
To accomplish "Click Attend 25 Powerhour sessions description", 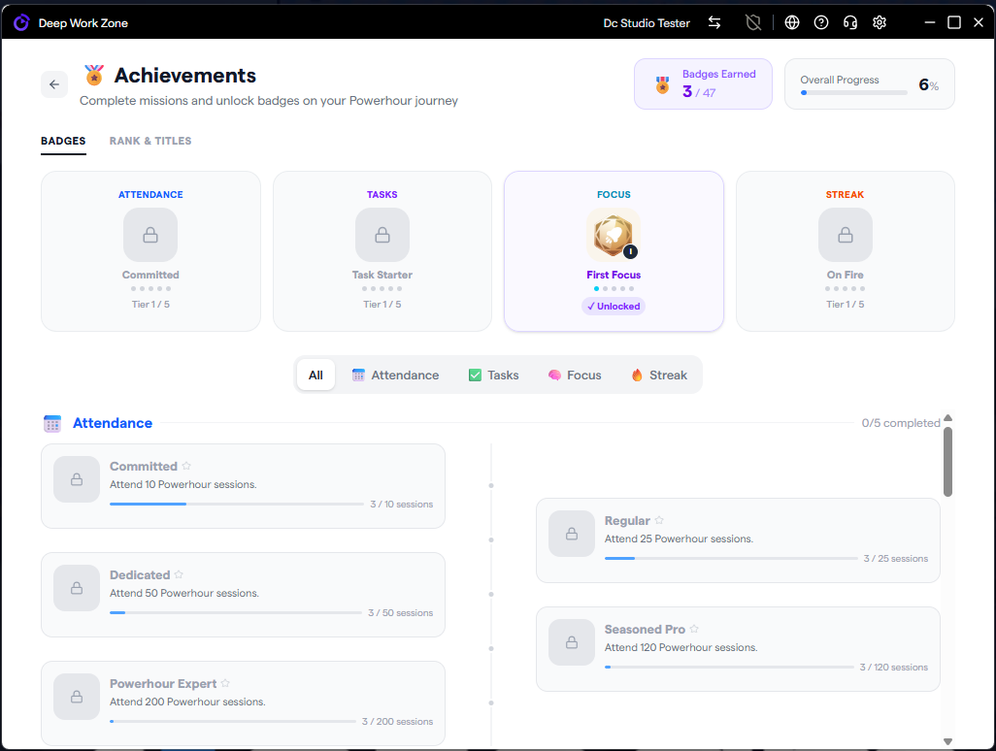I will pos(679,539).
